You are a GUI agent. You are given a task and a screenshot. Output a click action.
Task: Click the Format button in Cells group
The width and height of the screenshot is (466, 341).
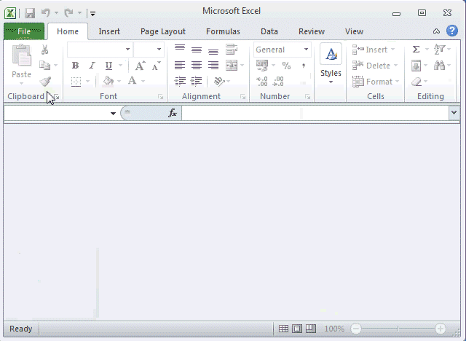(374, 82)
